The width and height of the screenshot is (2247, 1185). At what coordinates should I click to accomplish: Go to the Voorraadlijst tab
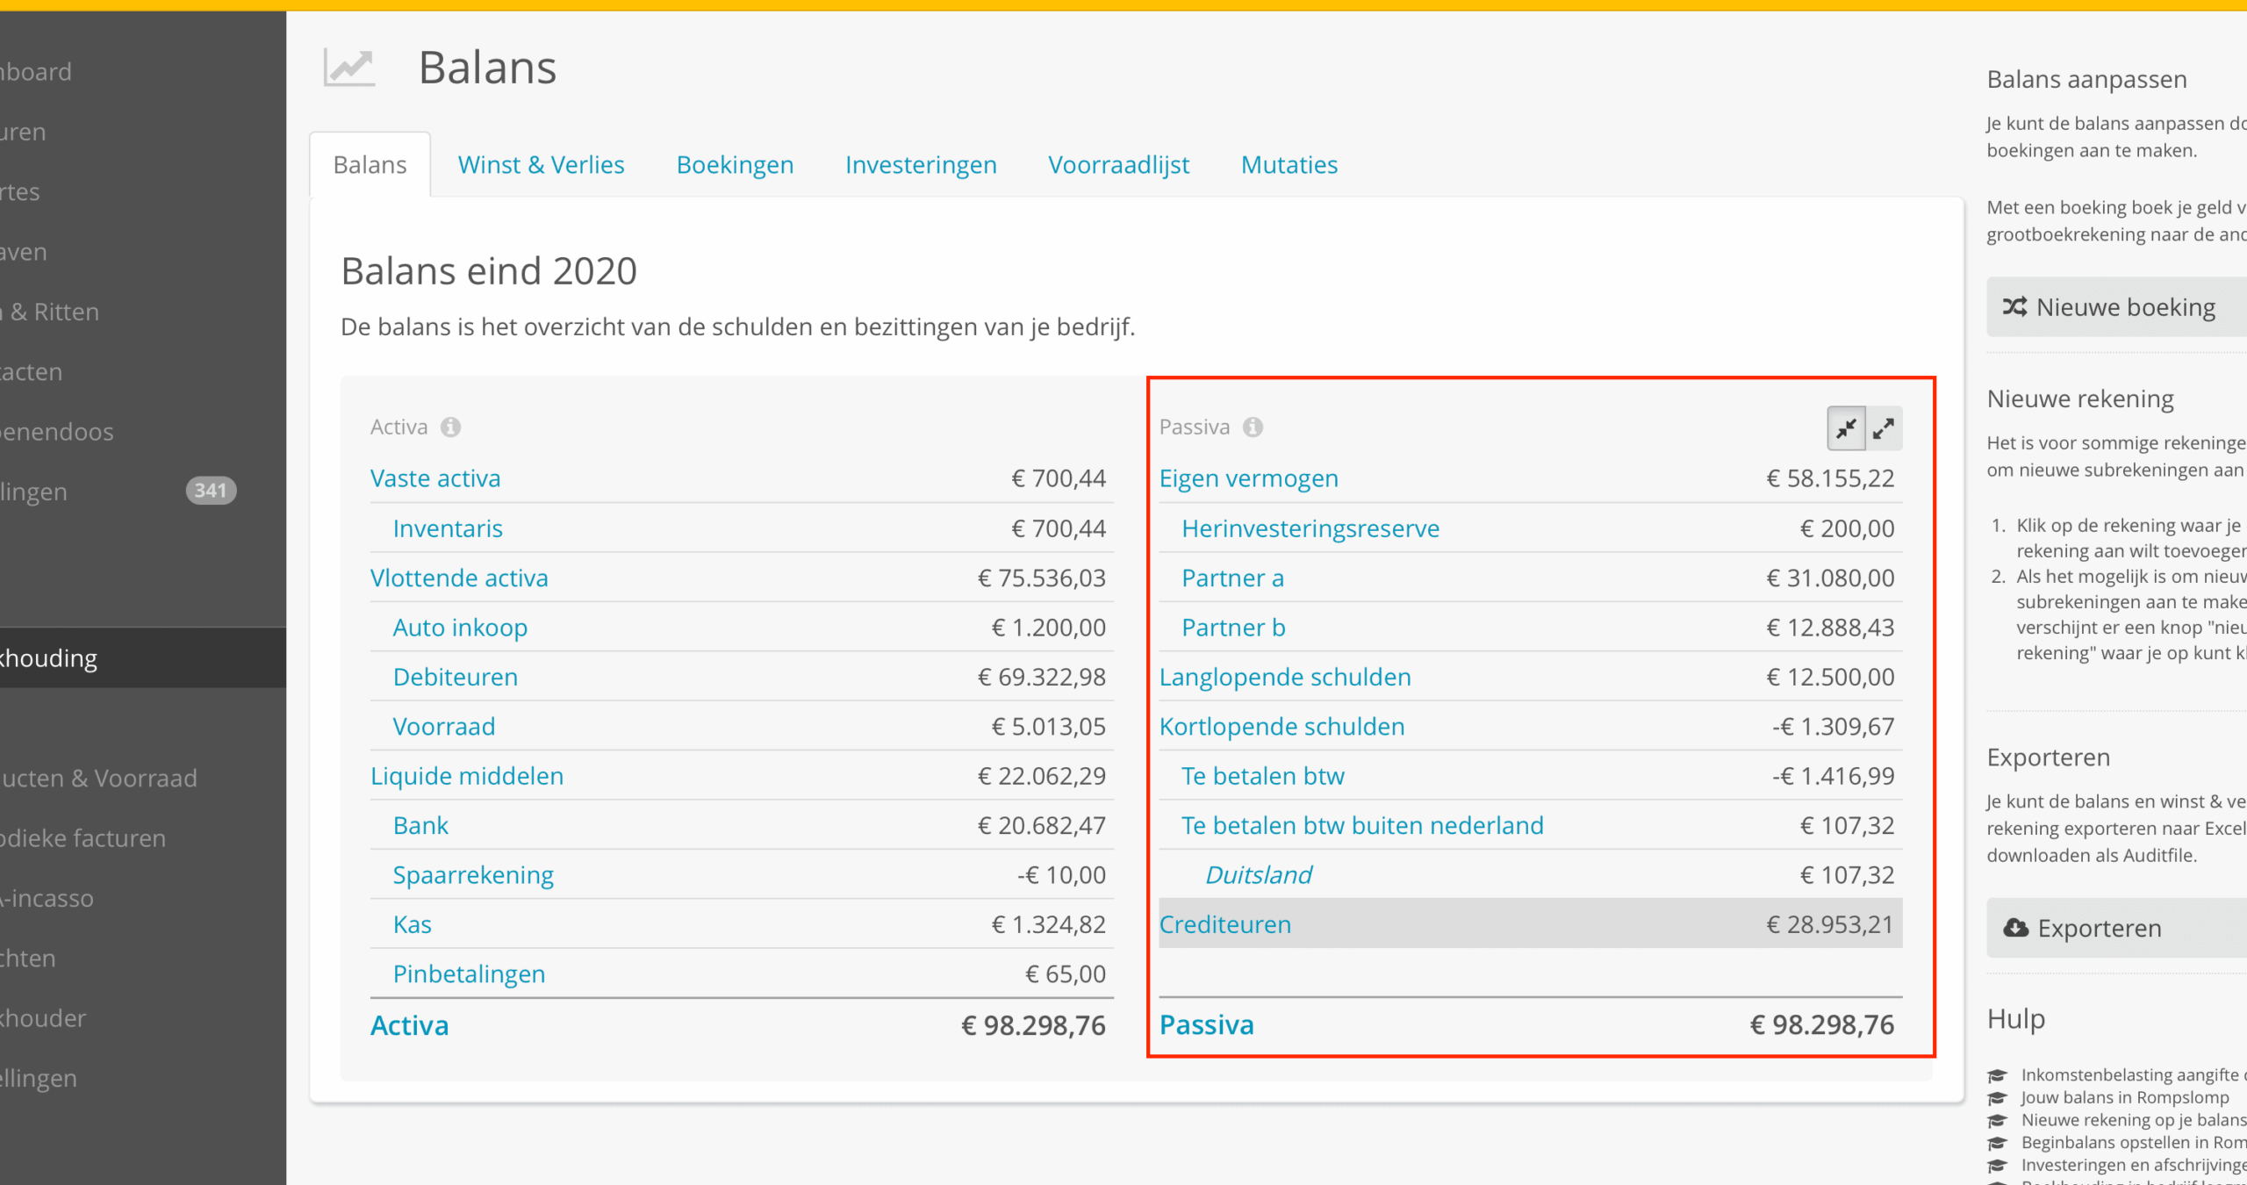tap(1118, 164)
